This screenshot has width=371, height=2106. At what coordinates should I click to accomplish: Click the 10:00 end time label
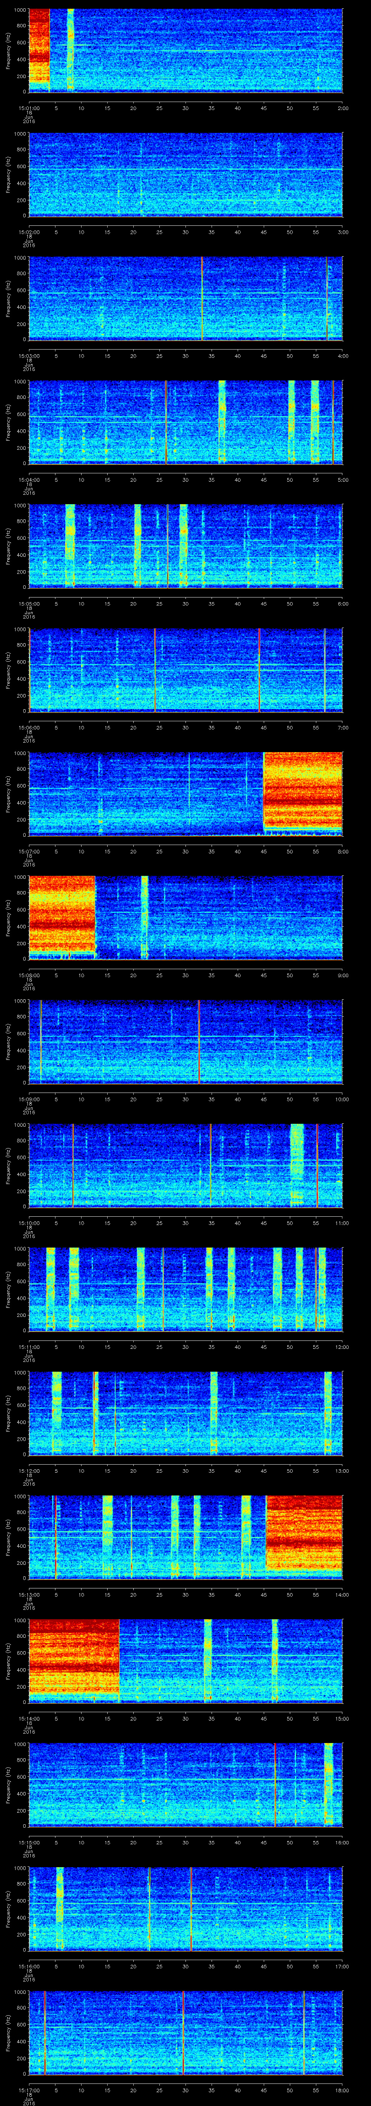click(342, 1098)
